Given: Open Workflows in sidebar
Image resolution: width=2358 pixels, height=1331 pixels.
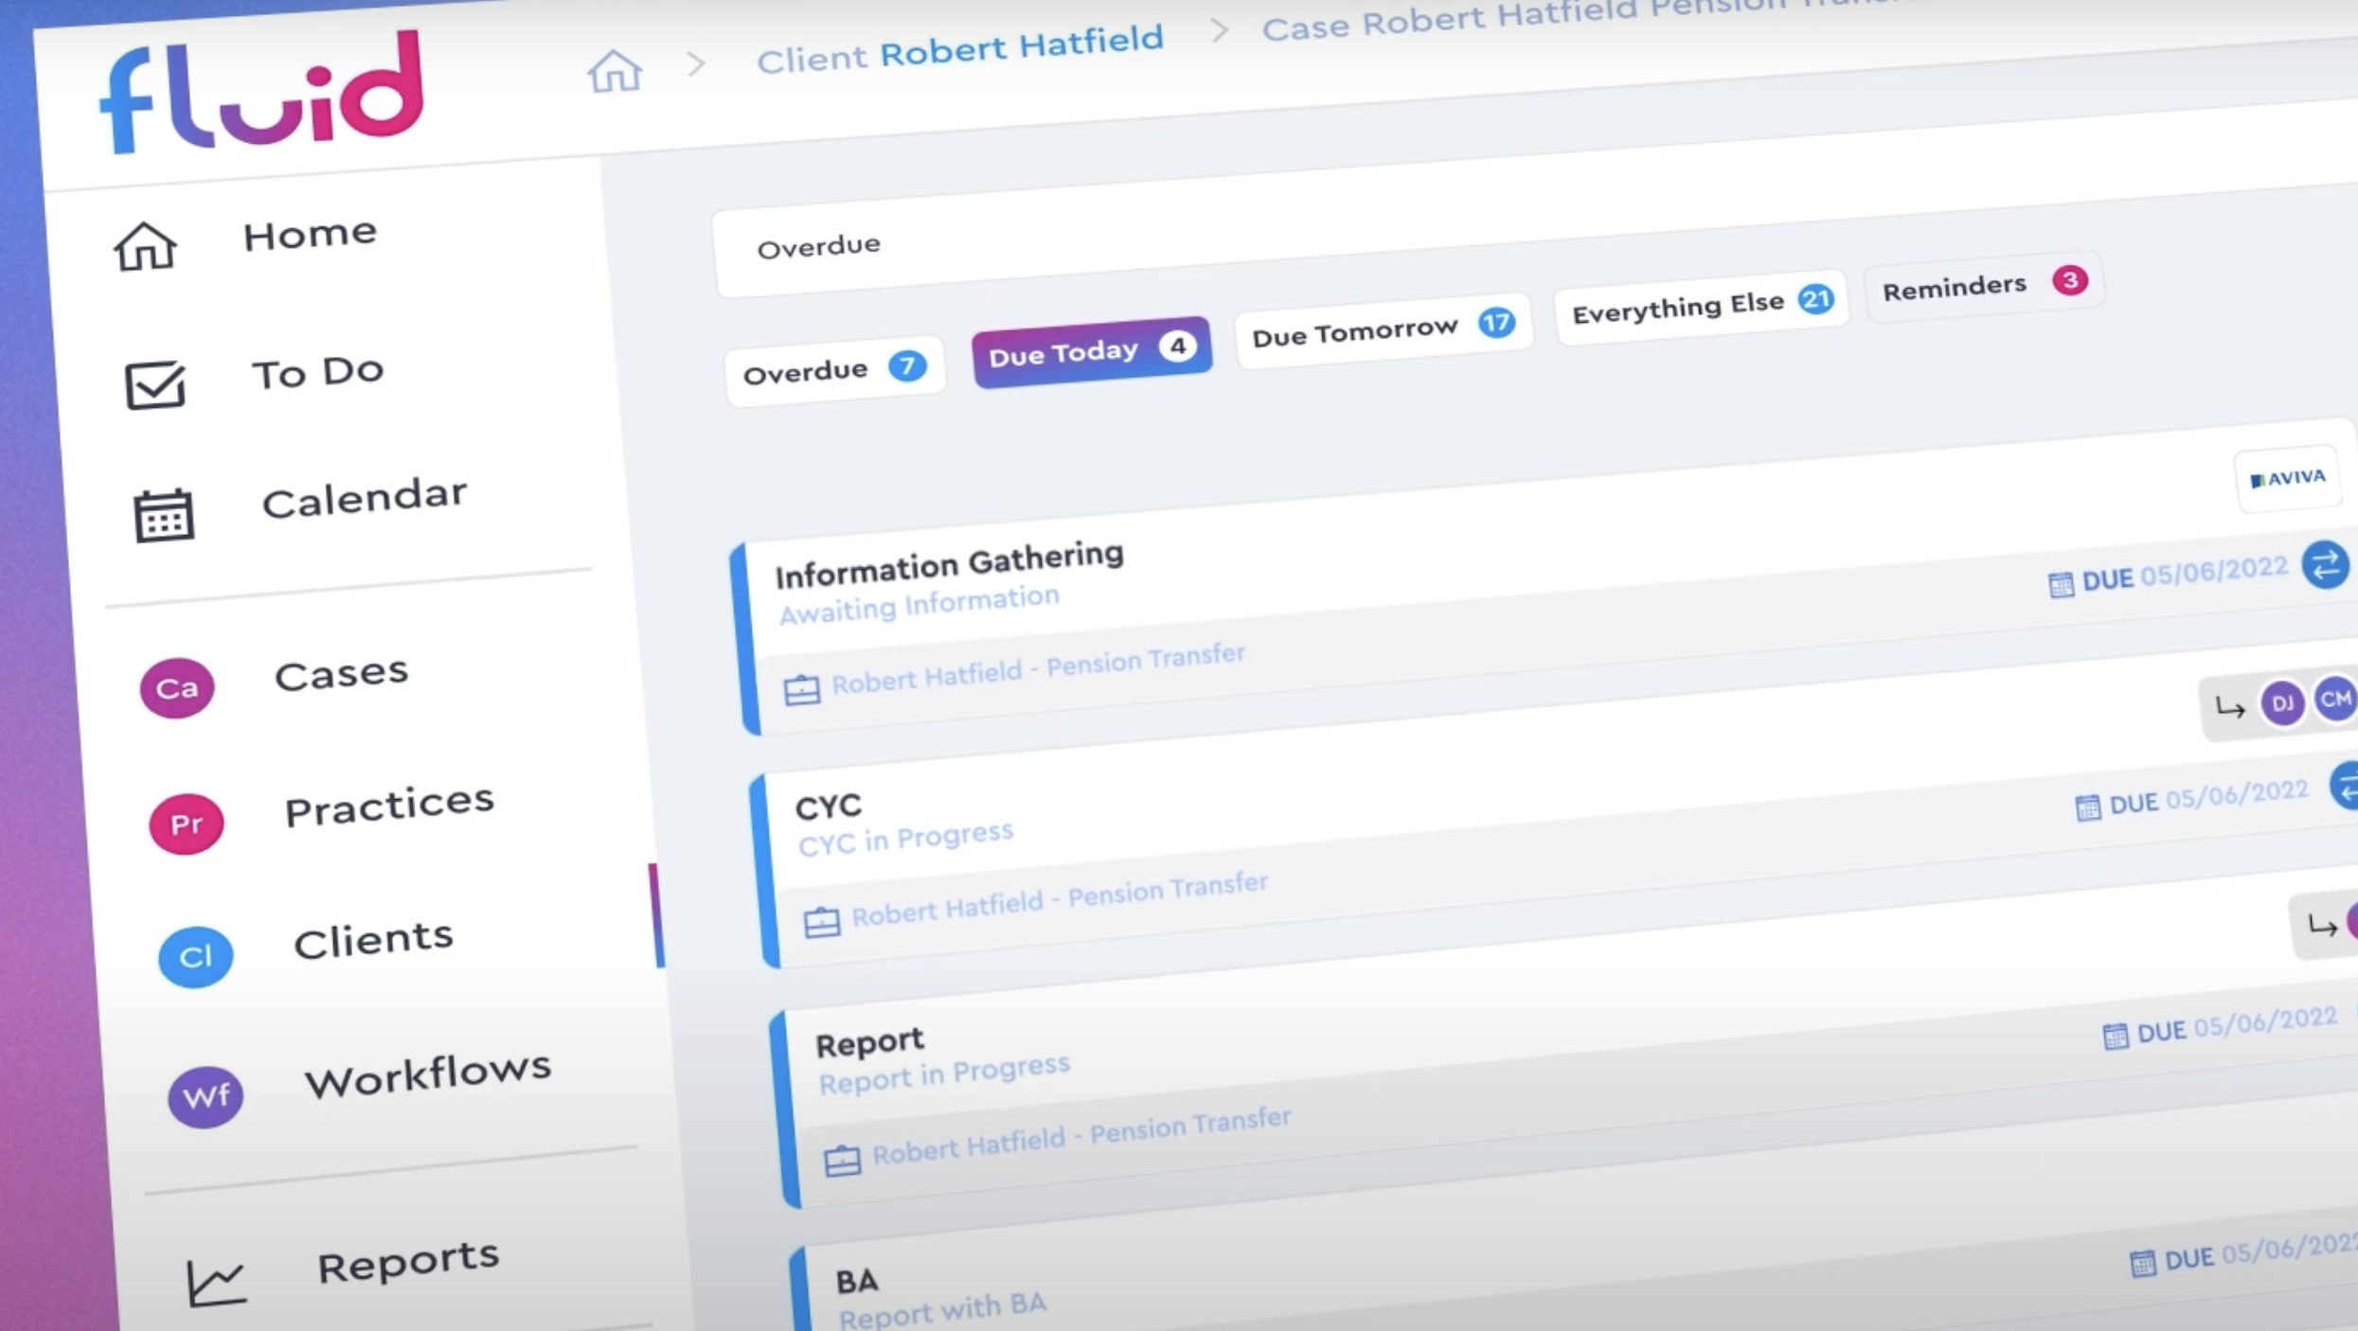Looking at the screenshot, I should [x=427, y=1074].
